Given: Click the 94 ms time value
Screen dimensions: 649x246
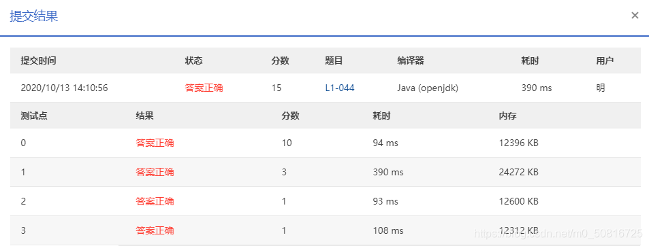Looking at the screenshot, I should coord(385,143).
